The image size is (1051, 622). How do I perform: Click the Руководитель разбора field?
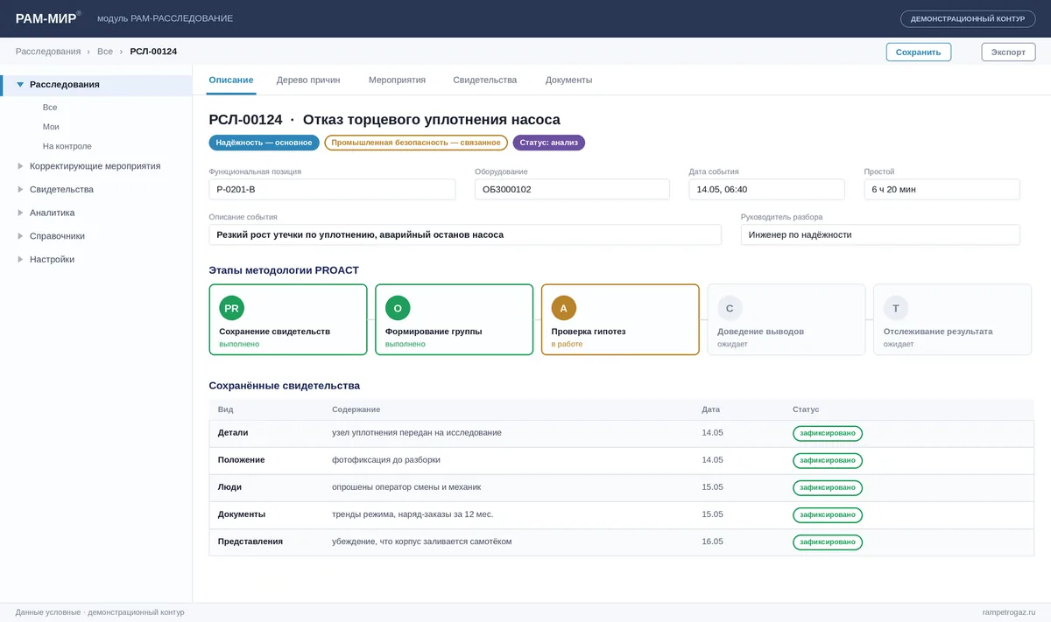coord(880,234)
